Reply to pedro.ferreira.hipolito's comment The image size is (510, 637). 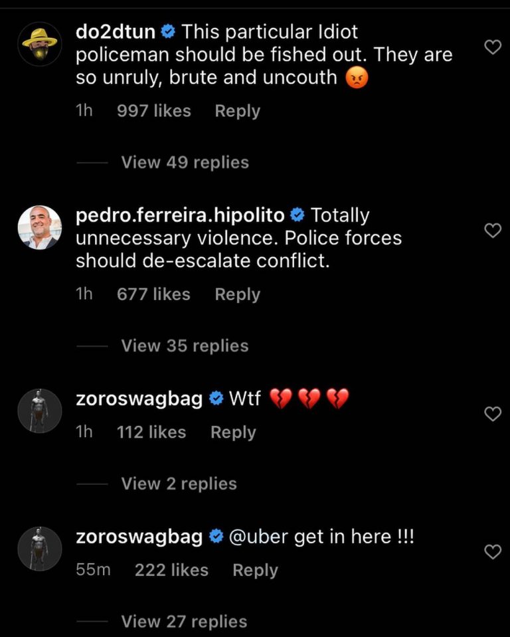(x=237, y=294)
